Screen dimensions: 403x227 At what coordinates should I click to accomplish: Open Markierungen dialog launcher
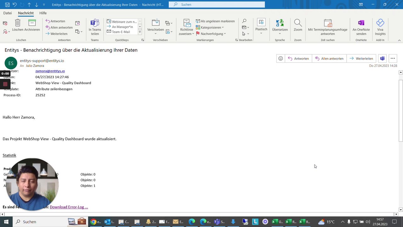tap(236, 40)
